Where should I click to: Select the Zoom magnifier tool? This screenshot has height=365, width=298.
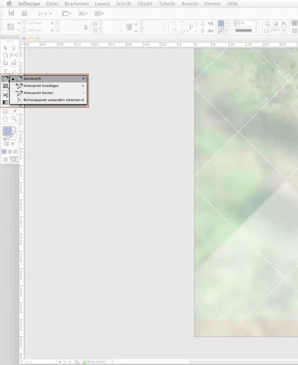[14, 119]
